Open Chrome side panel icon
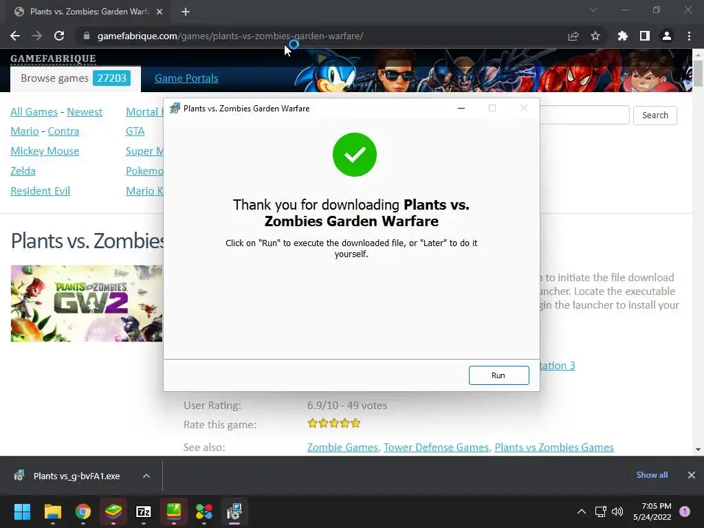Image resolution: width=704 pixels, height=528 pixels. click(644, 36)
